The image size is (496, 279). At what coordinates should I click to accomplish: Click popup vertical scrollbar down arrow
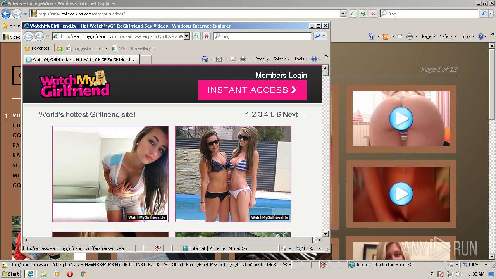(325, 234)
